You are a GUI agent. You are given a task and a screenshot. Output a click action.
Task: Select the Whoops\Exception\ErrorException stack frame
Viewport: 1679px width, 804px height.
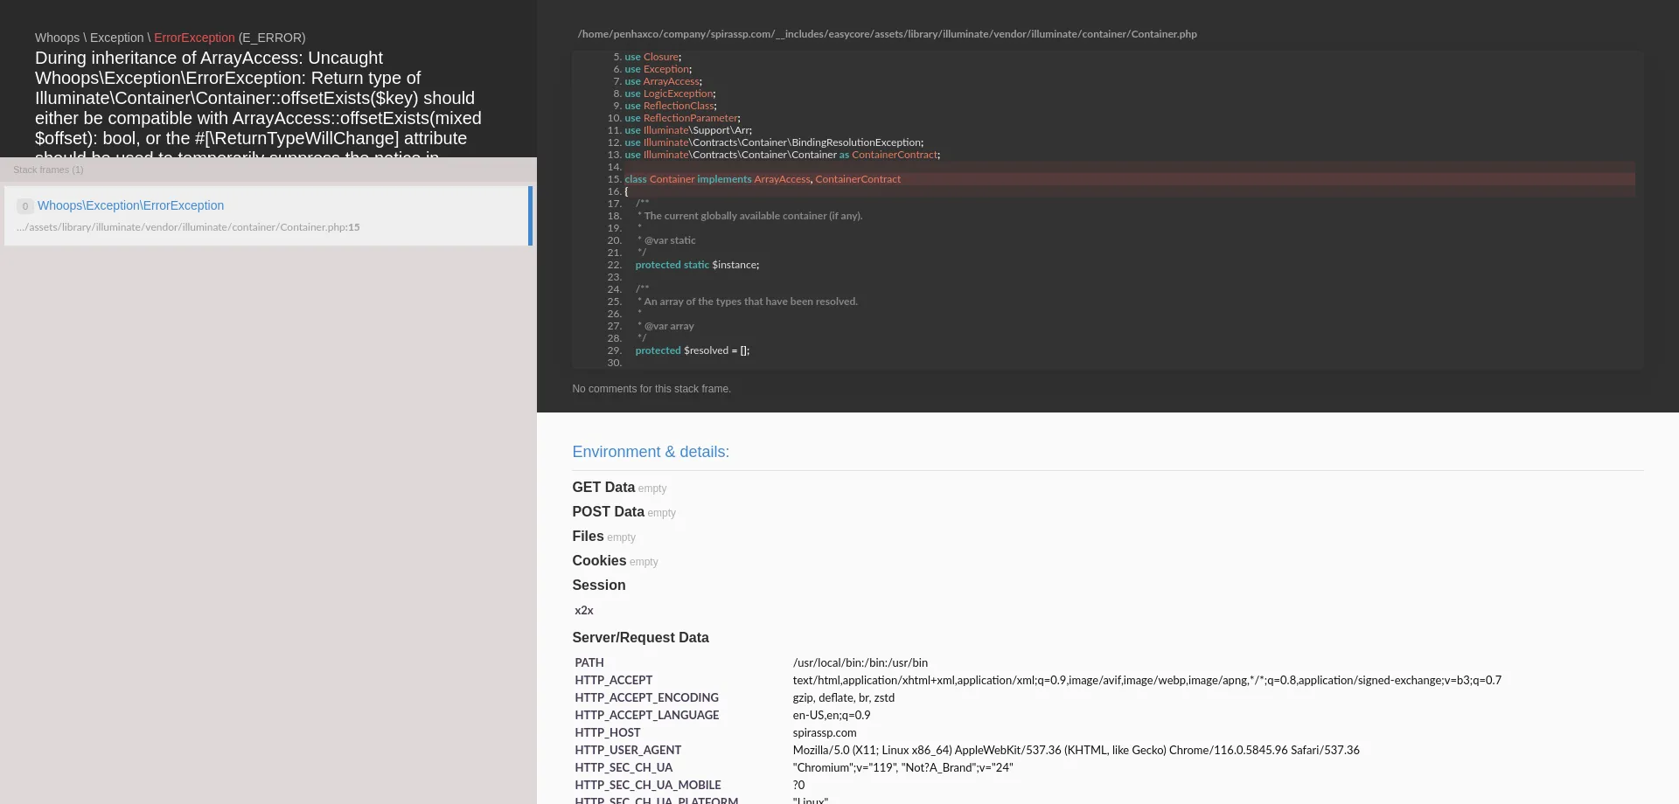tap(268, 216)
